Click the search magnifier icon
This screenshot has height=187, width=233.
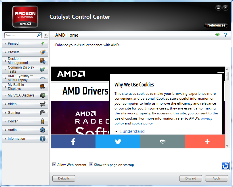39,35
